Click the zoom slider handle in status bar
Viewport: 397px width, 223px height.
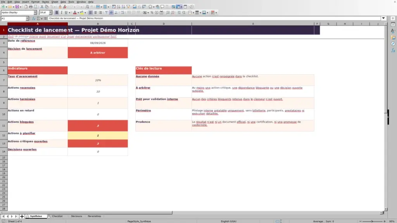(372, 221)
